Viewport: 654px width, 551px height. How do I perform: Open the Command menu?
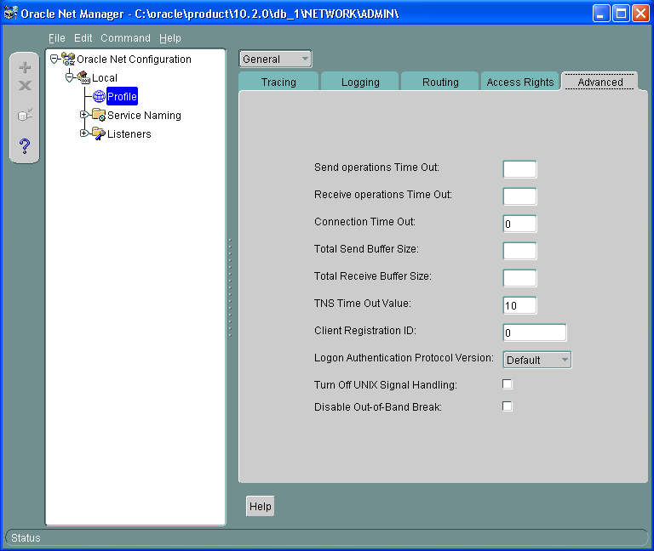pyautogui.click(x=125, y=38)
